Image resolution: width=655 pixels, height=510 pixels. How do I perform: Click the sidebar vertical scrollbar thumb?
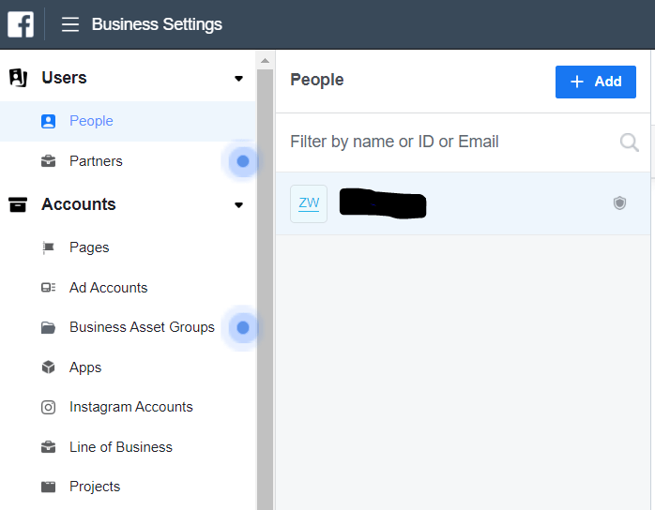[265, 290]
